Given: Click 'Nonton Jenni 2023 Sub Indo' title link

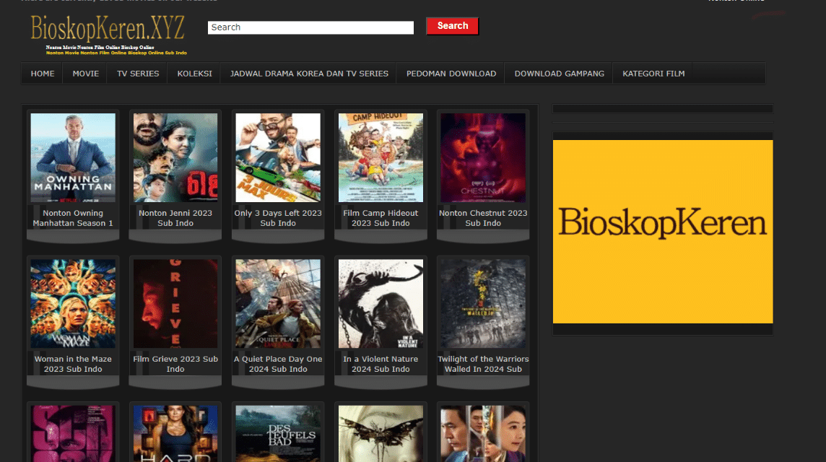Looking at the screenshot, I should (x=175, y=218).
